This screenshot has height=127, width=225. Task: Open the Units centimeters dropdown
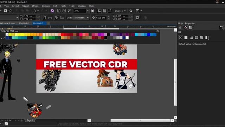[81, 18]
